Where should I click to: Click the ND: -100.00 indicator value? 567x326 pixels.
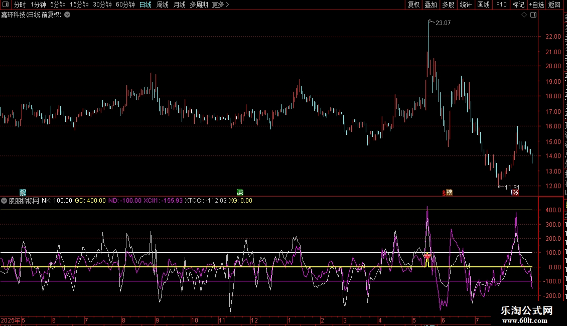[125, 201]
